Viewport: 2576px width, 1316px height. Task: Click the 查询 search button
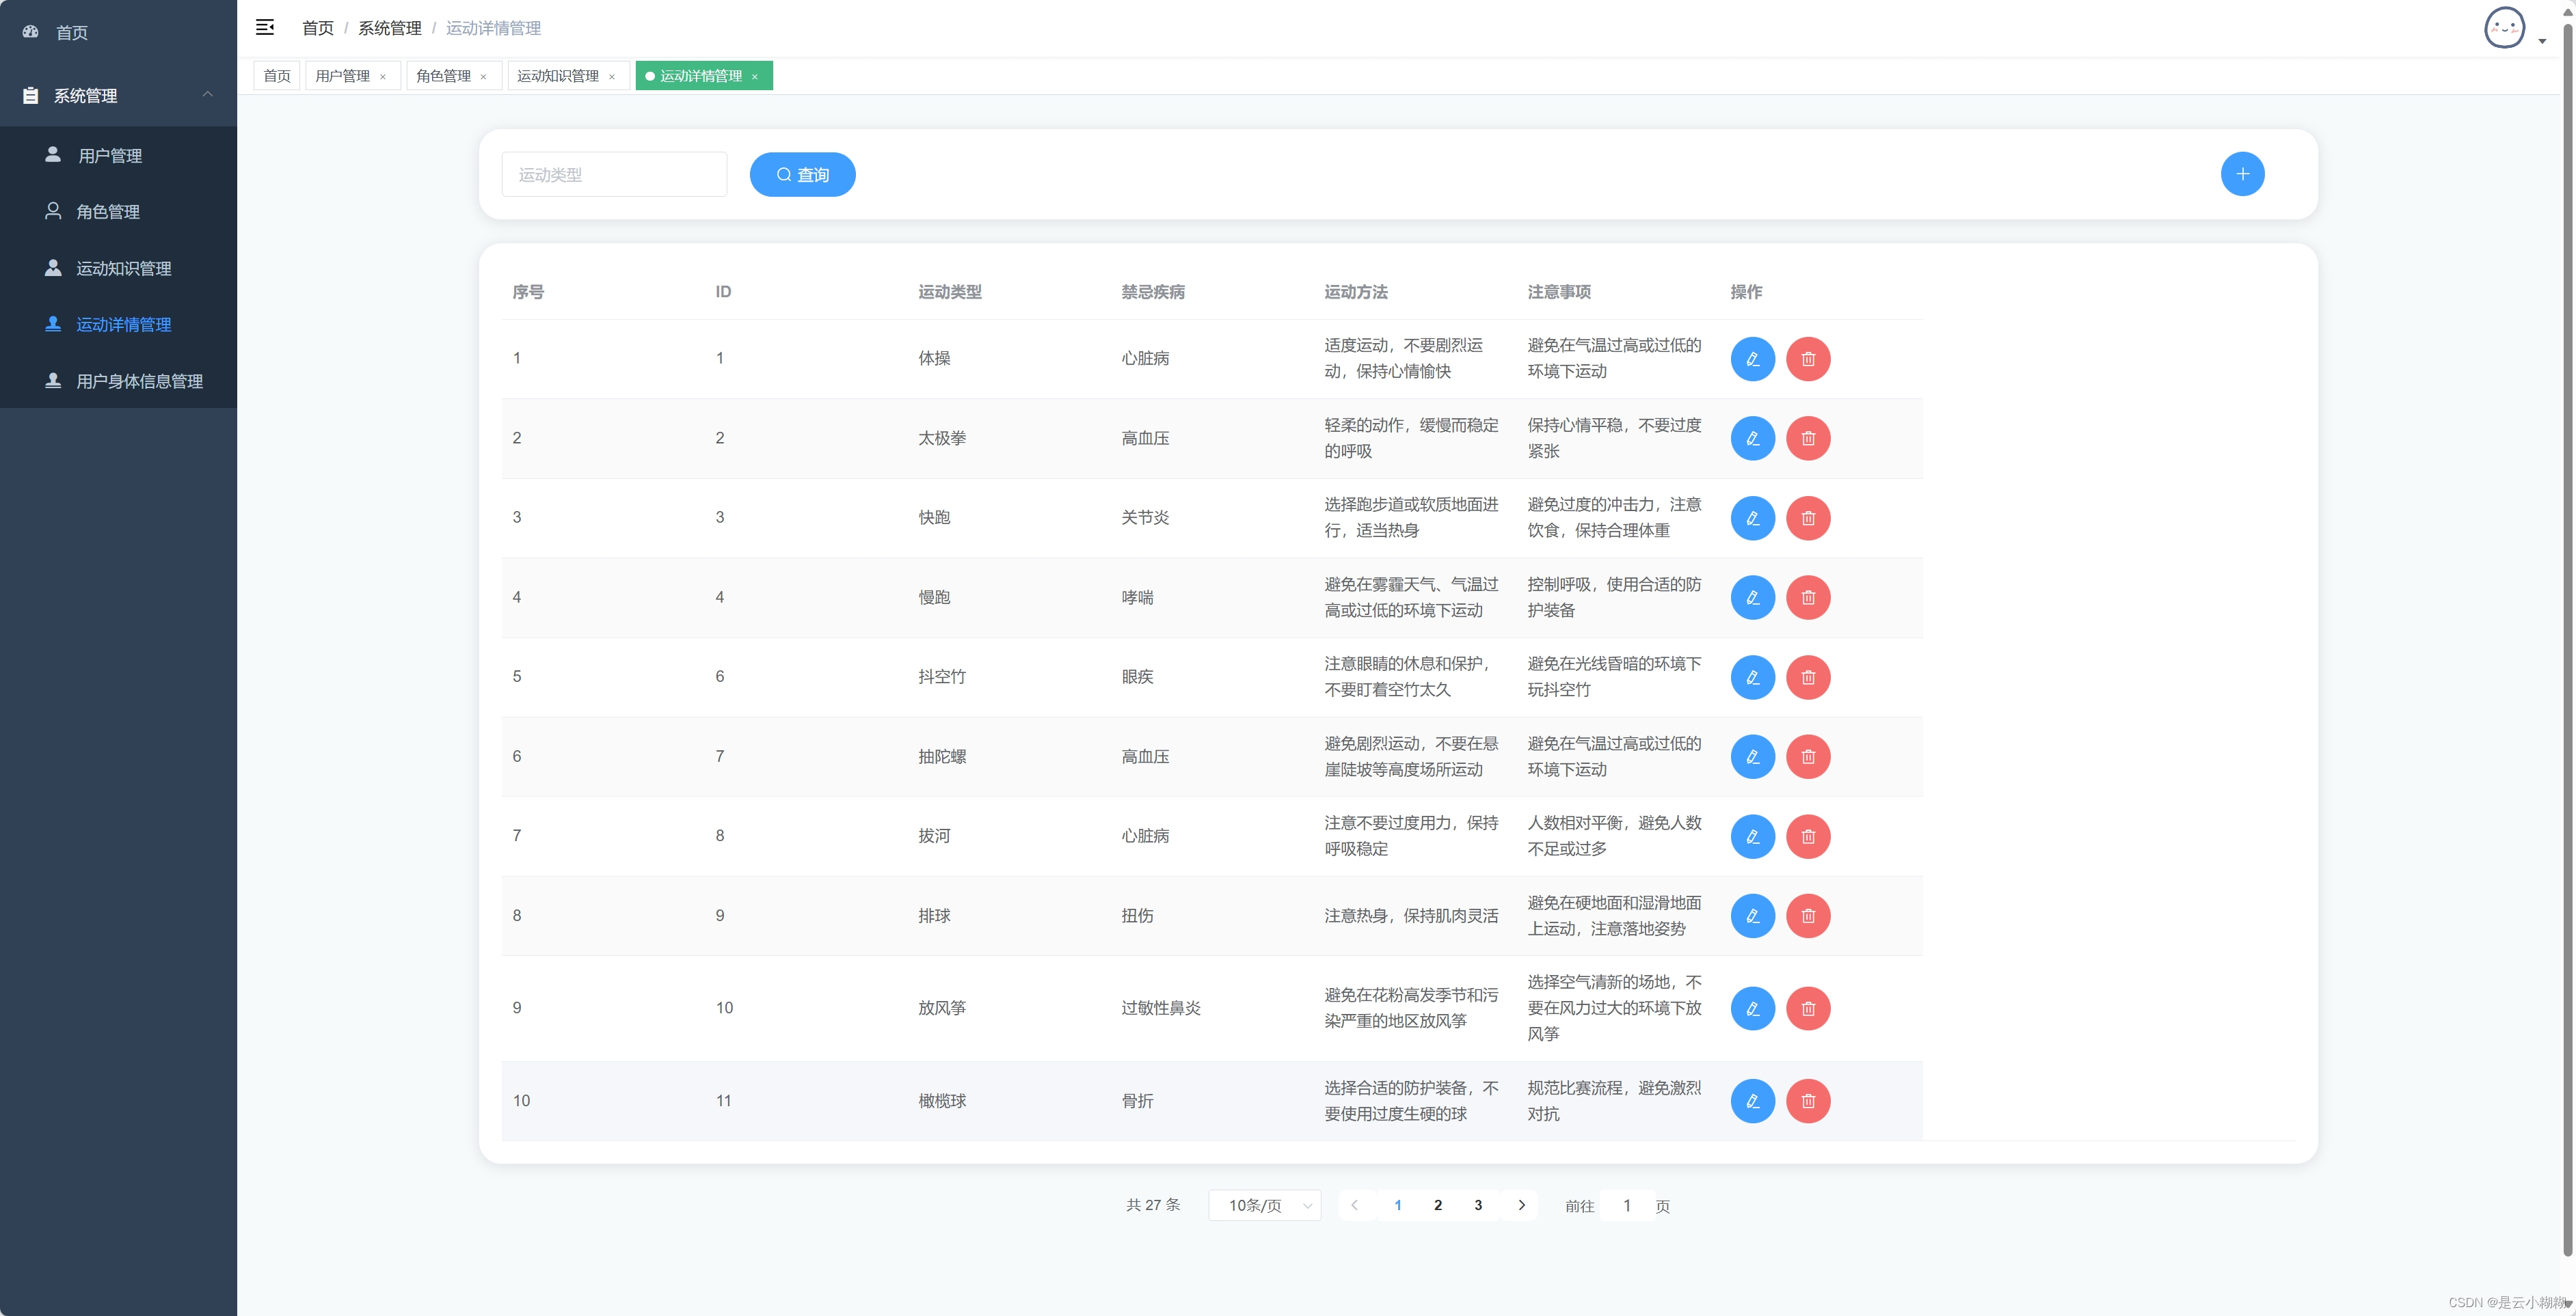tap(802, 174)
